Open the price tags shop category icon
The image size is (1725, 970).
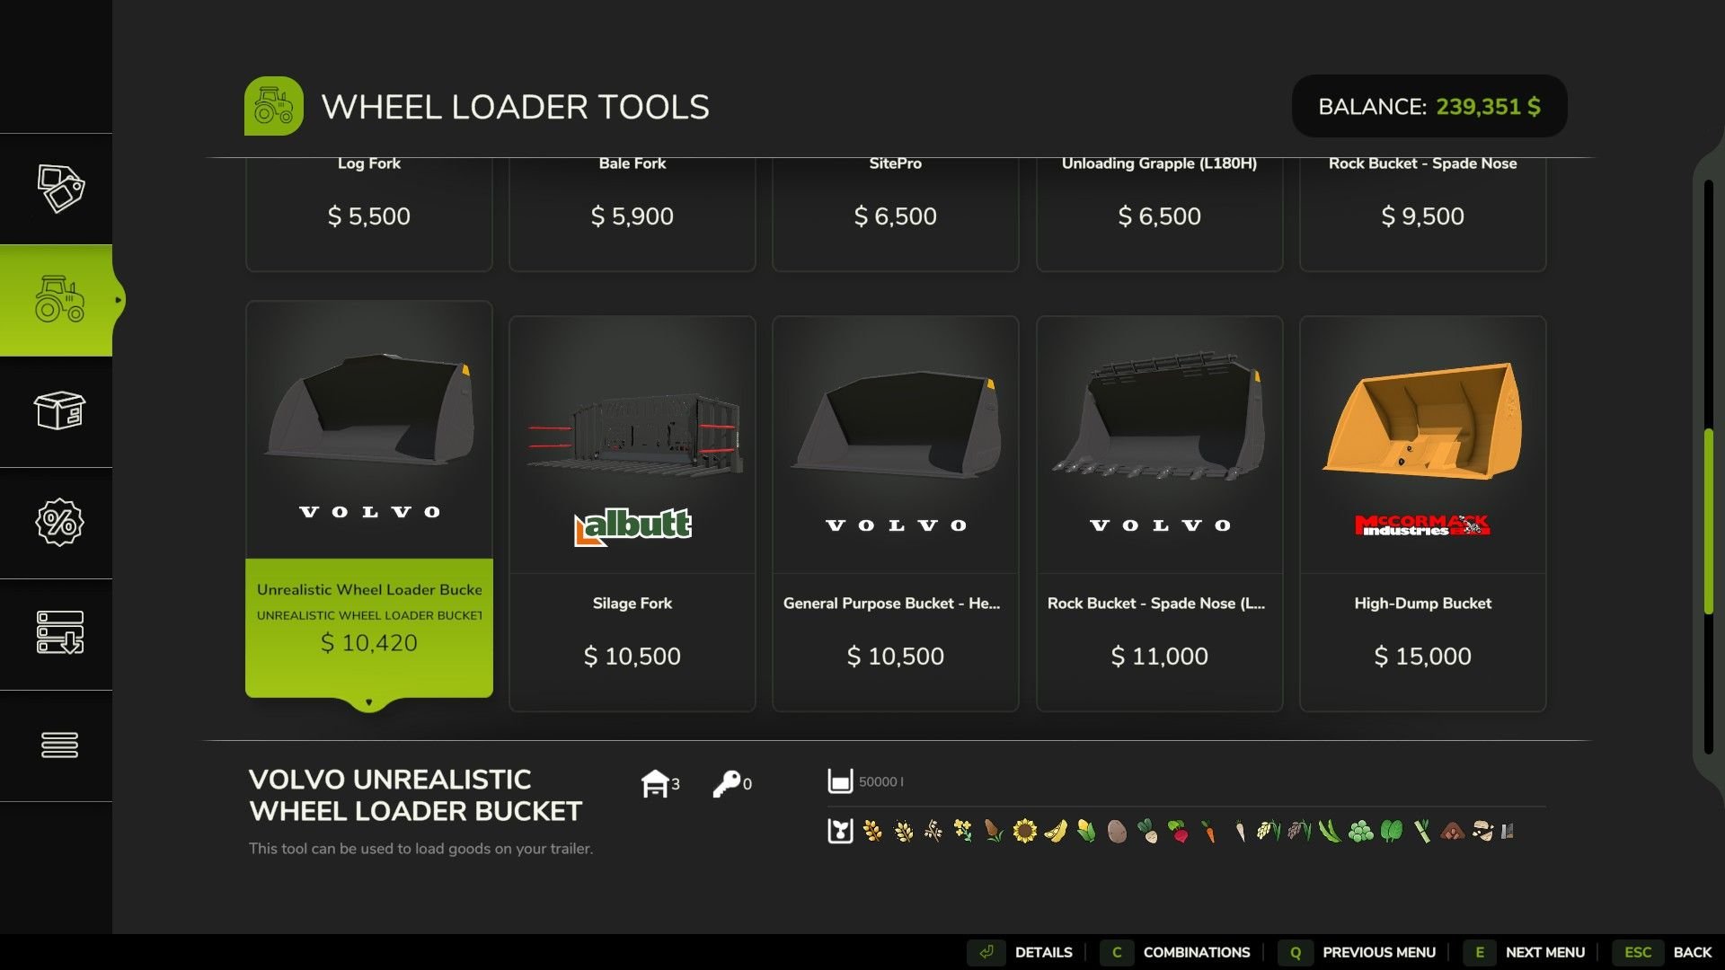[x=60, y=189]
